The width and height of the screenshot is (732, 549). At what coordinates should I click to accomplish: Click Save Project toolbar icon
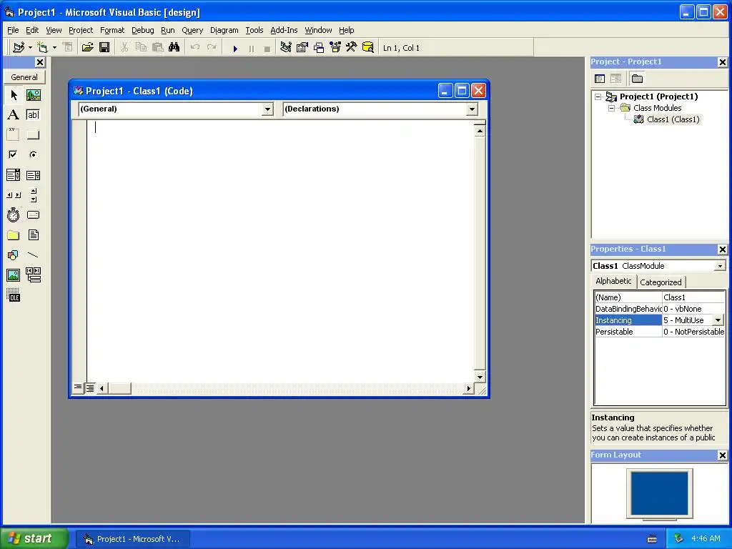click(104, 48)
